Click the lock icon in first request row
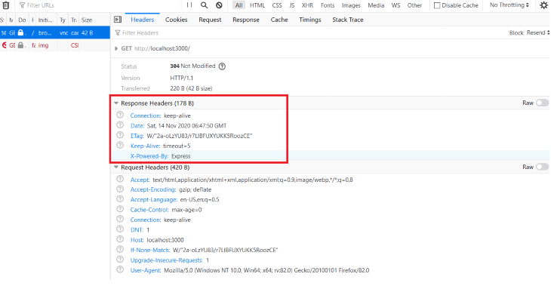The height and width of the screenshot is (286, 551). [20, 32]
